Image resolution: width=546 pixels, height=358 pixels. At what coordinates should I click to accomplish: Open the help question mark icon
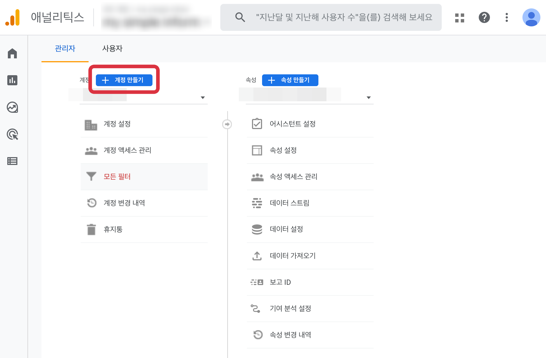point(484,18)
